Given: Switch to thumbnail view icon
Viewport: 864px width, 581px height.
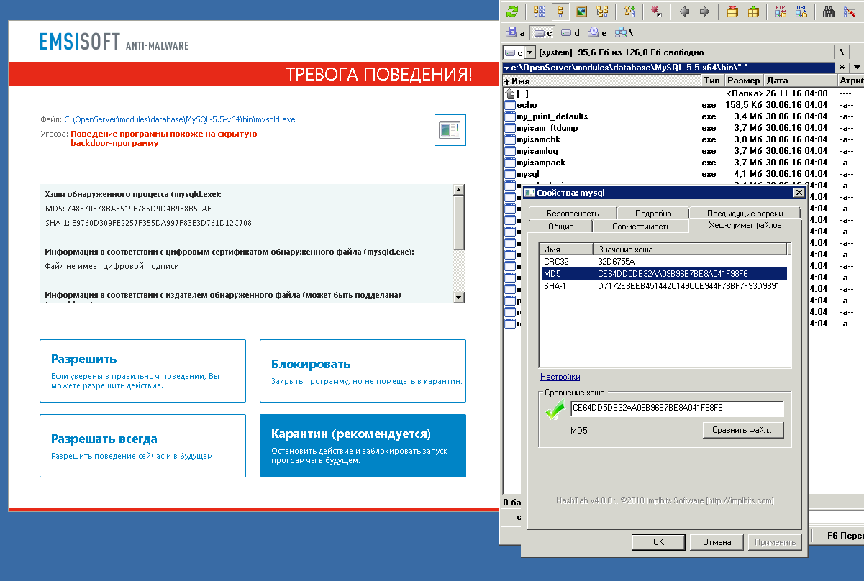Looking at the screenshot, I should pyautogui.click(x=581, y=12).
